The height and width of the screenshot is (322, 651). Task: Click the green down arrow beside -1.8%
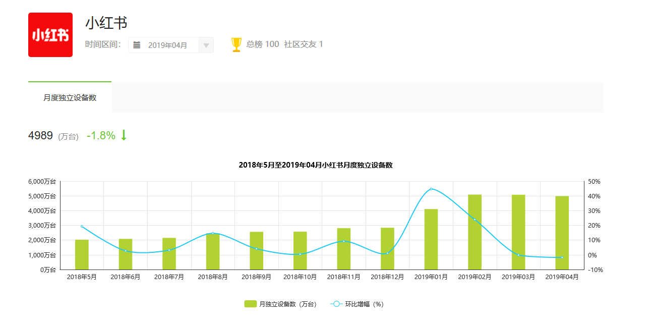(x=124, y=135)
